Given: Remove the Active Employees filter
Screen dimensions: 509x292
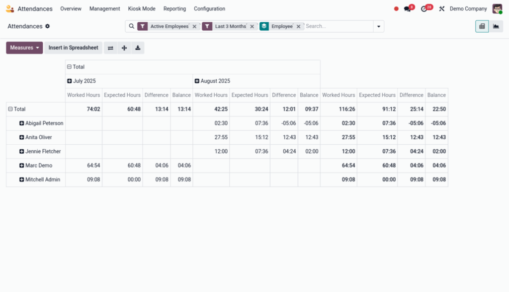Looking at the screenshot, I should (x=194, y=27).
